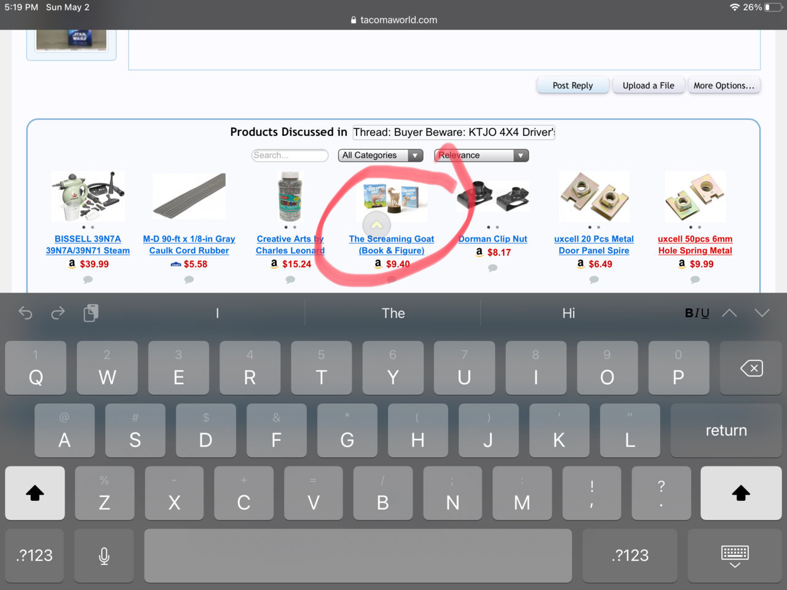This screenshot has height=590, width=787.
Task: Tap the $15.24 price text
Action: pyautogui.click(x=296, y=264)
